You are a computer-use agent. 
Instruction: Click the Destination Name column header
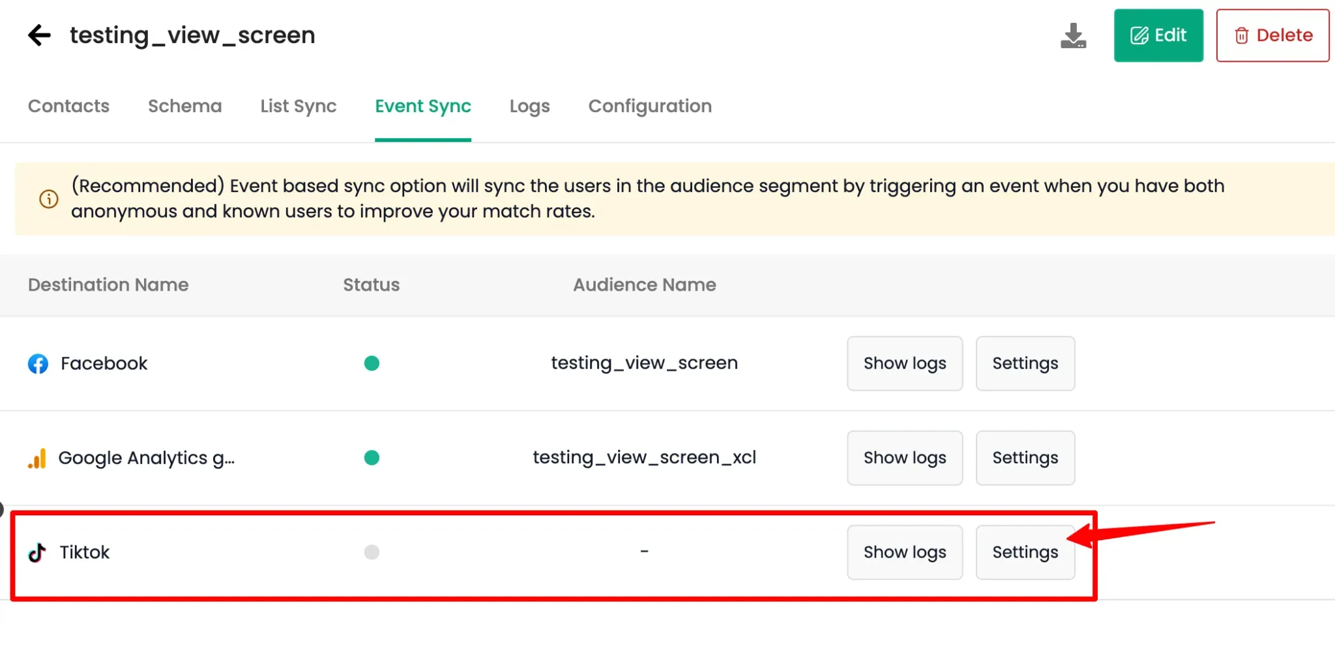(x=108, y=285)
